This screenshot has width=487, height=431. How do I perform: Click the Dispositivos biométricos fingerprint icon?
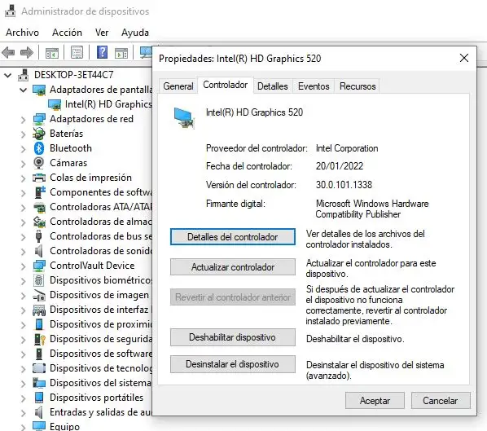pyautogui.click(x=39, y=280)
